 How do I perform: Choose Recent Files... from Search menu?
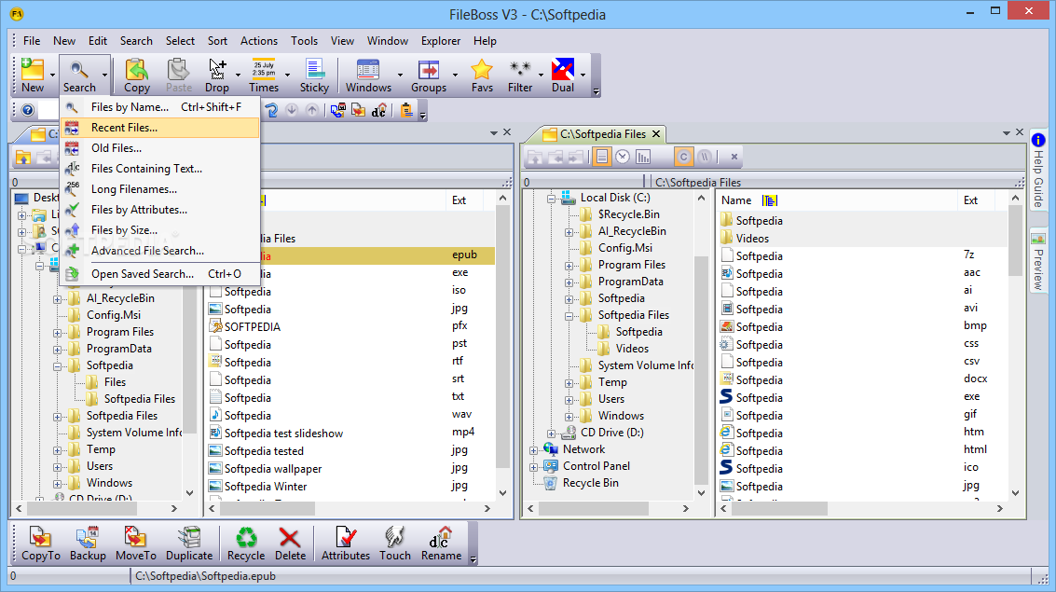(160, 128)
